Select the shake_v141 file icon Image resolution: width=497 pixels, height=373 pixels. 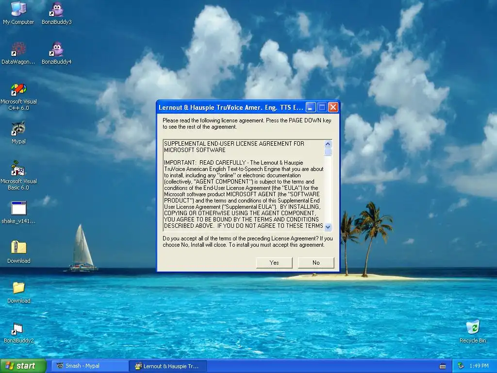pos(18,212)
